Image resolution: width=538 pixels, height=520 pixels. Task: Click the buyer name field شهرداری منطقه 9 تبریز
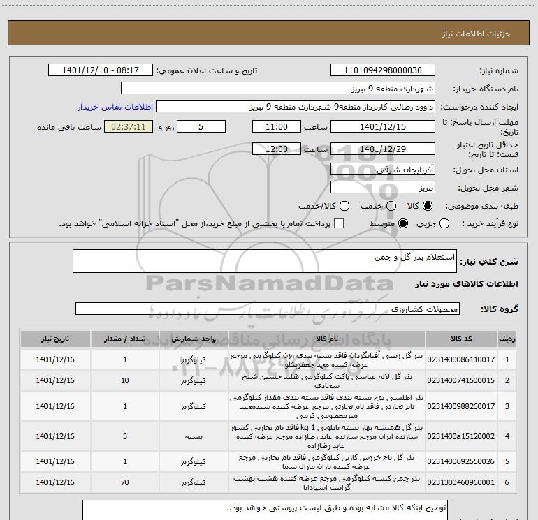pyautogui.click(x=278, y=89)
